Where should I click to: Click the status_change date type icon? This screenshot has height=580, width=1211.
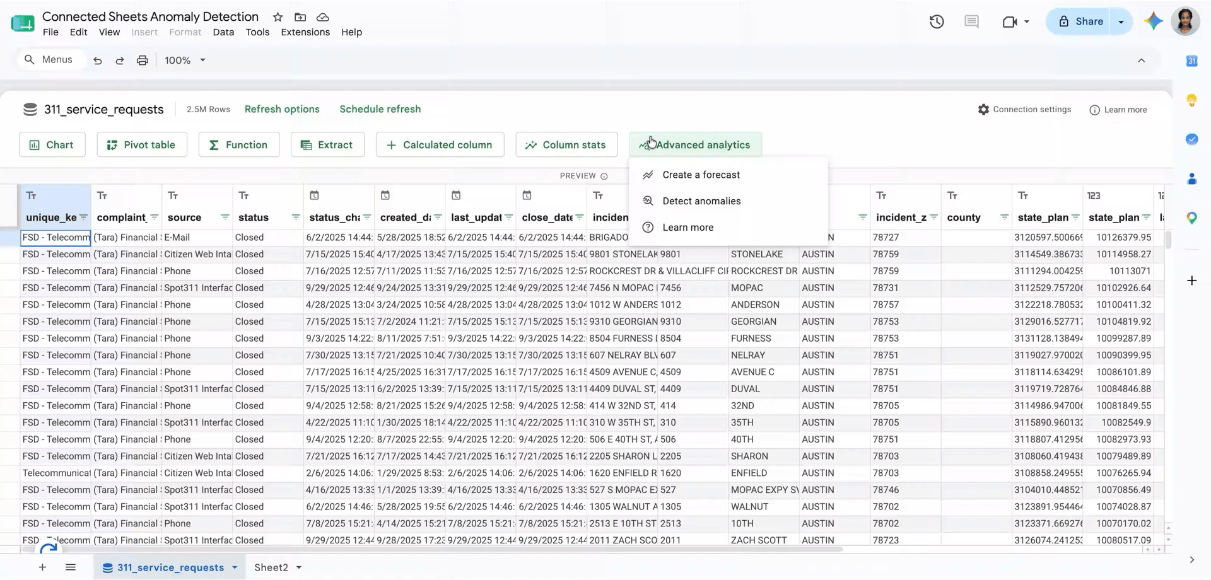pyautogui.click(x=314, y=195)
